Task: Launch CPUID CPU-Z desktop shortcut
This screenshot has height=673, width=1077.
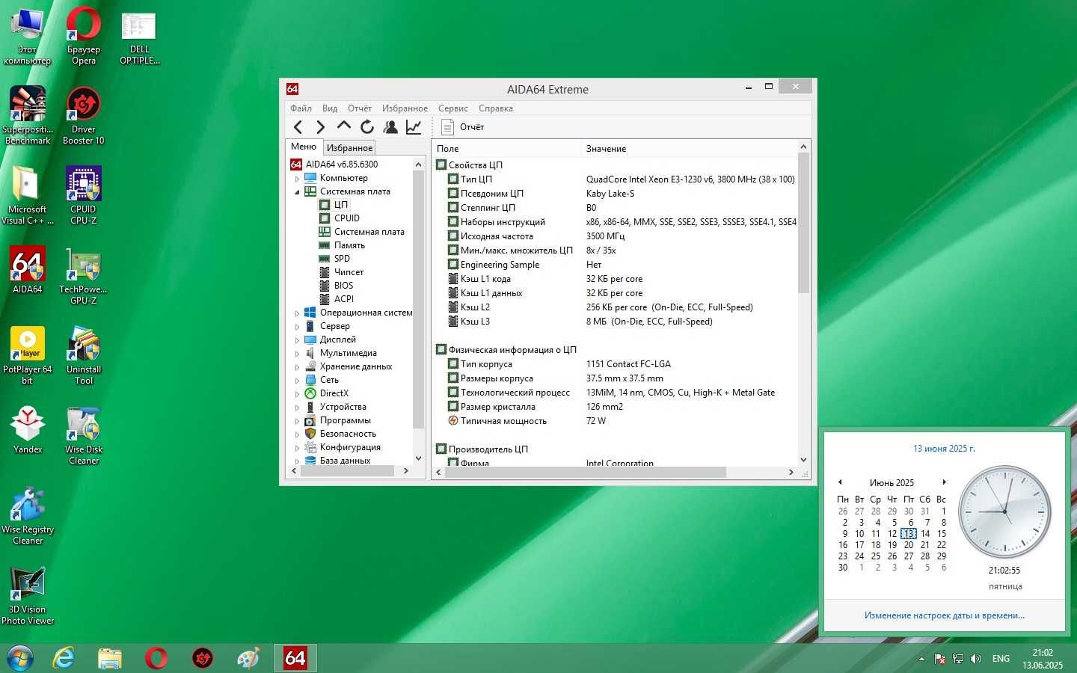Action: tap(84, 196)
